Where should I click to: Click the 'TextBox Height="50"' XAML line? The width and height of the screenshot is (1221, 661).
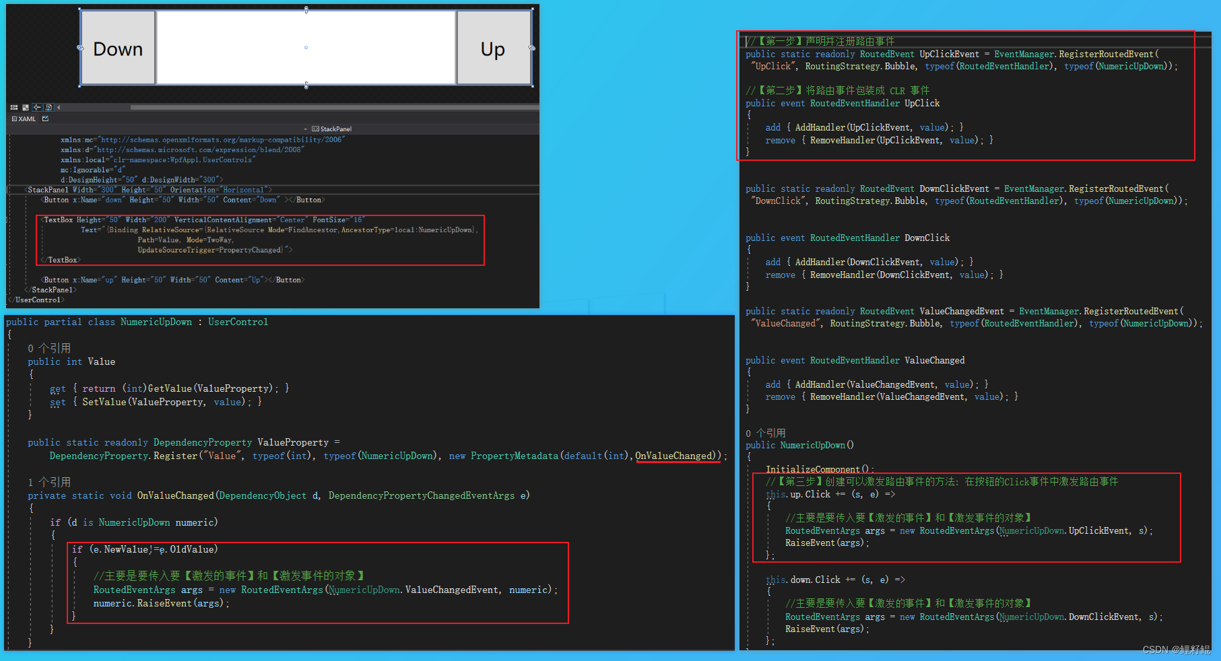tap(203, 220)
